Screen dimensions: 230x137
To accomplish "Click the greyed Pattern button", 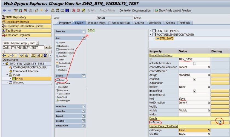I will pyautogui.click(x=92, y=10).
